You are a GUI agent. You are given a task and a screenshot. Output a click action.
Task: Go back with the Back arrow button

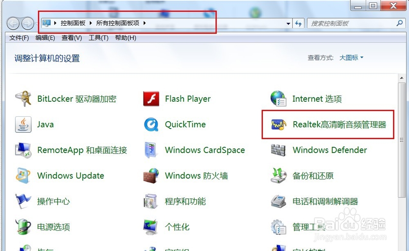pos(13,24)
